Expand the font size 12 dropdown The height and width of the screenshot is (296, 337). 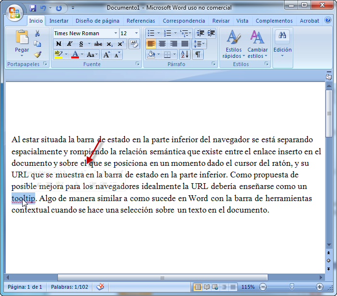pyautogui.click(x=137, y=33)
